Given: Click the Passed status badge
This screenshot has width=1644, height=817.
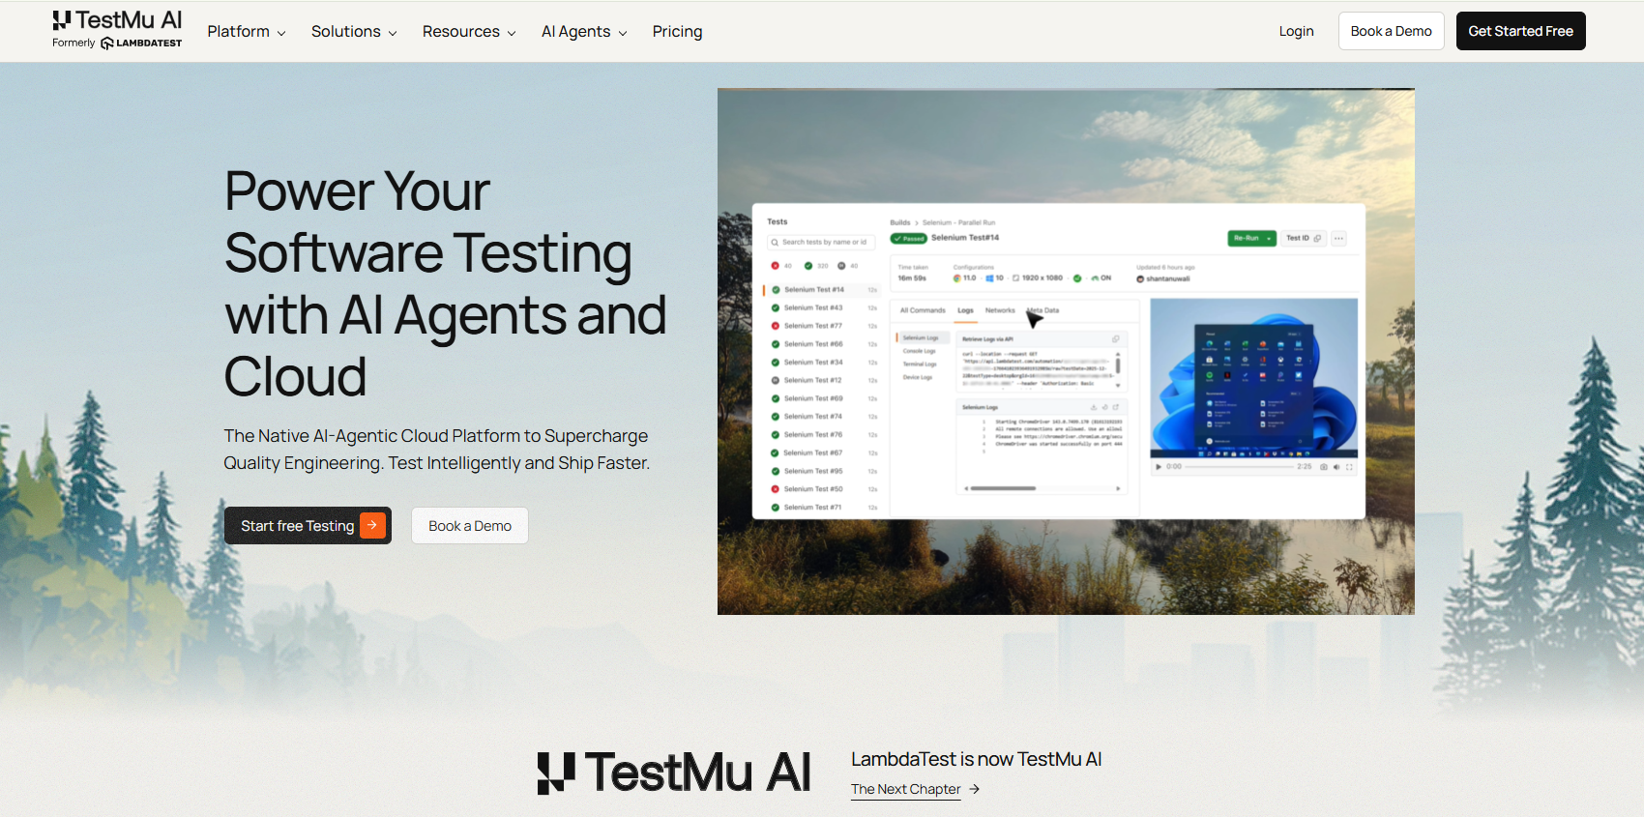Looking at the screenshot, I should (908, 238).
